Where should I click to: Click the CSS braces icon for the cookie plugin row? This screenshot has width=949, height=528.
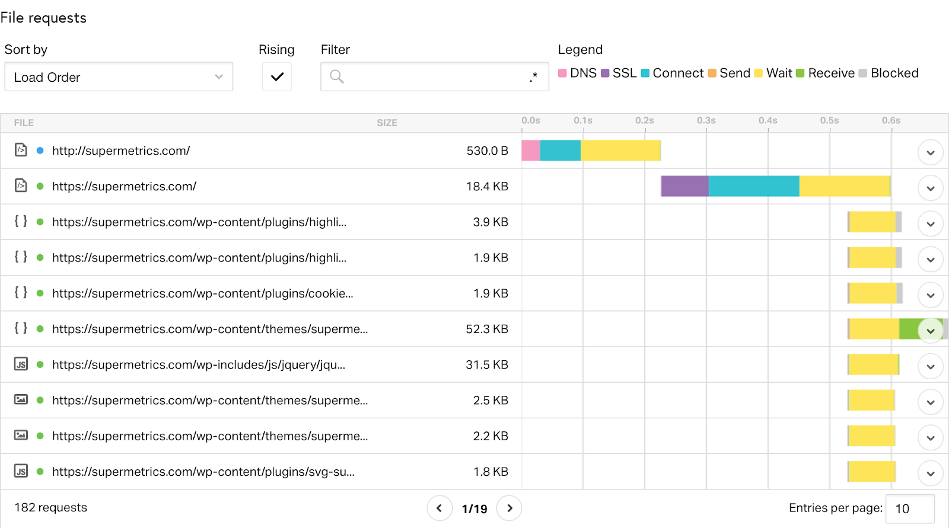pos(21,292)
